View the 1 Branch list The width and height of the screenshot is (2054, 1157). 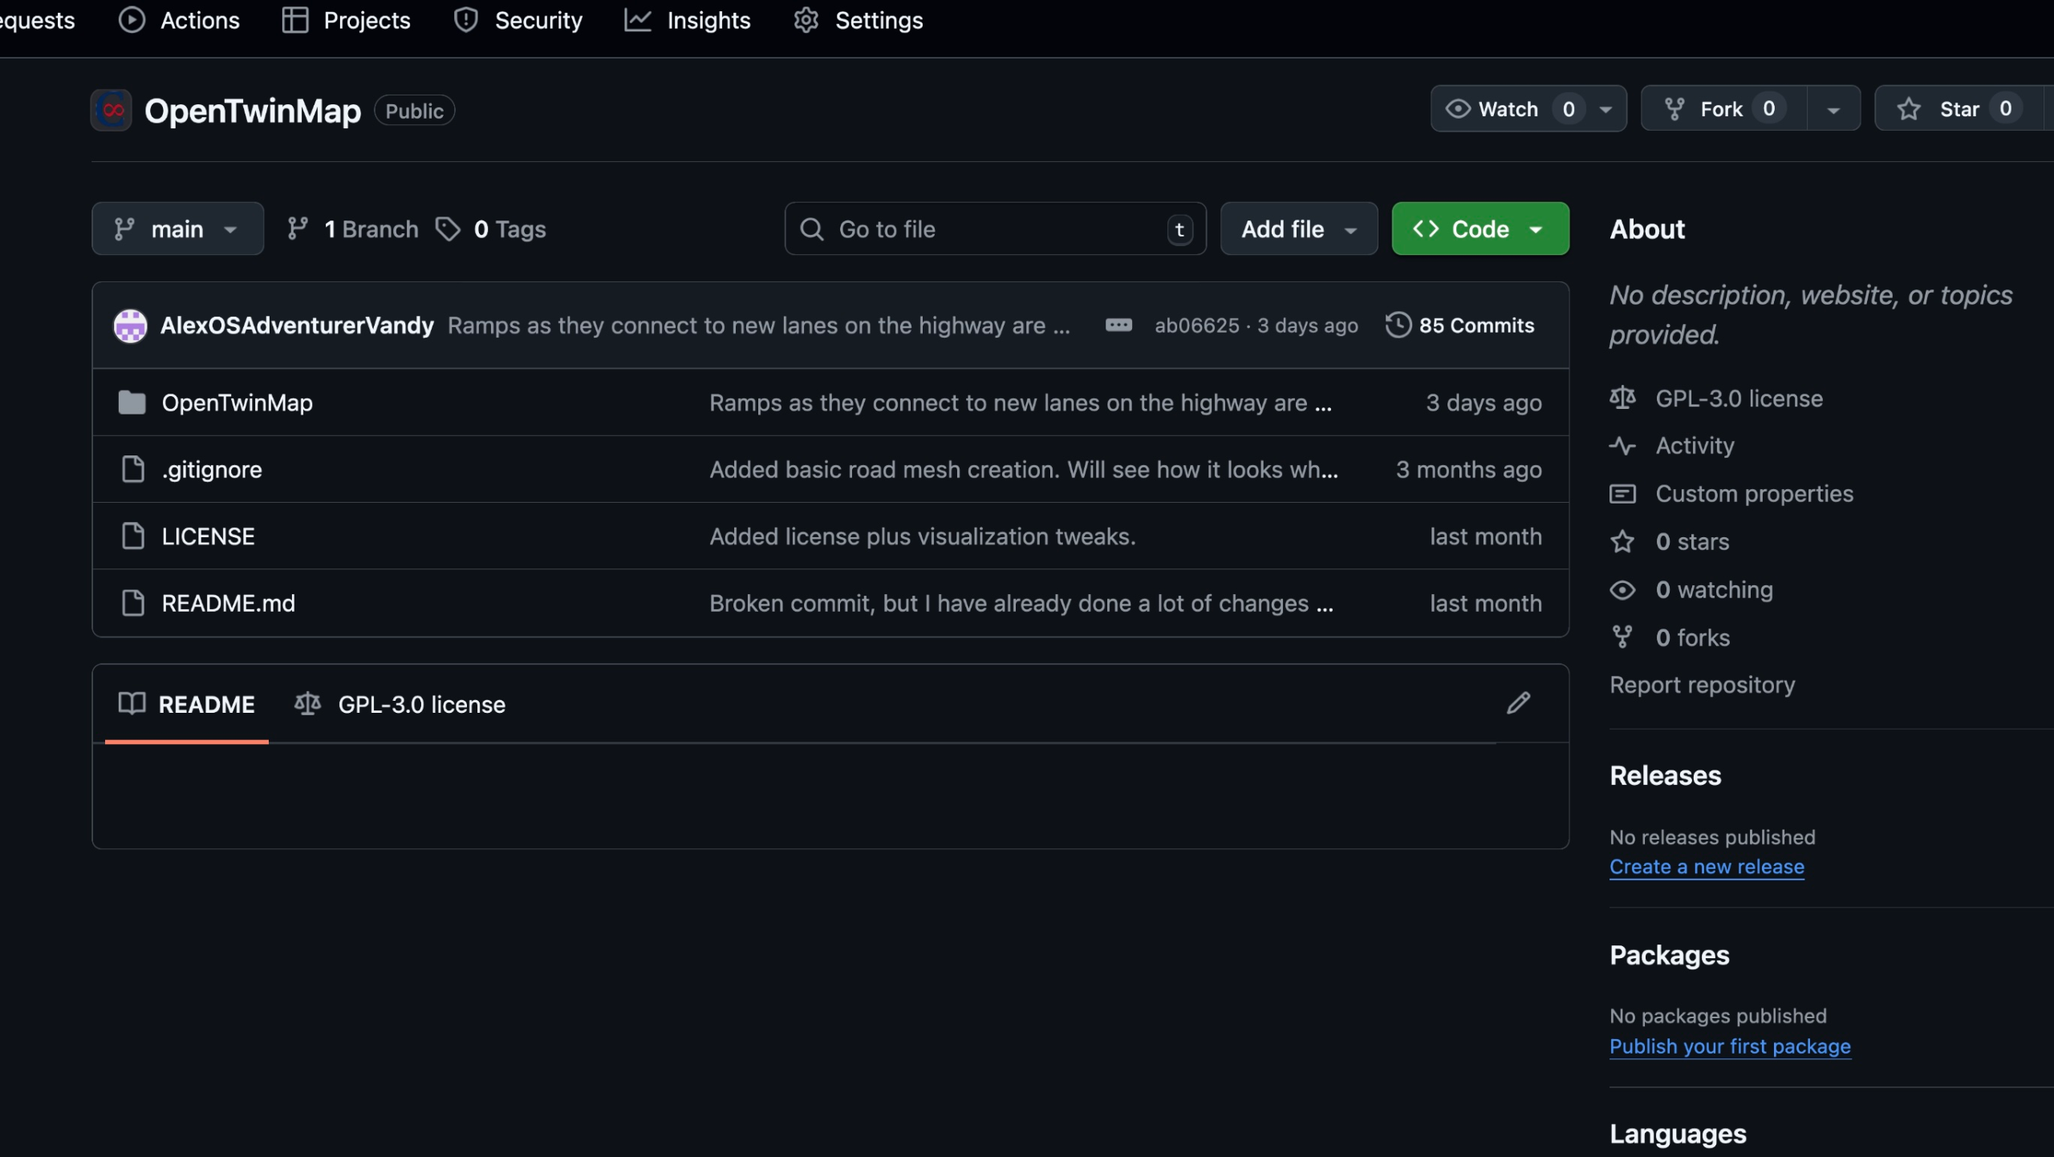click(353, 229)
